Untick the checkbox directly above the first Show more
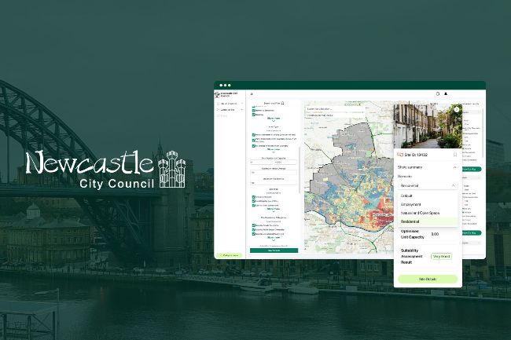Viewport: 511px width, 340px height. 254,115
